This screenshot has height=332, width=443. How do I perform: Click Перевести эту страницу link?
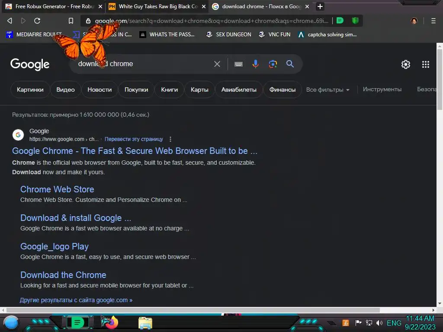134,139
